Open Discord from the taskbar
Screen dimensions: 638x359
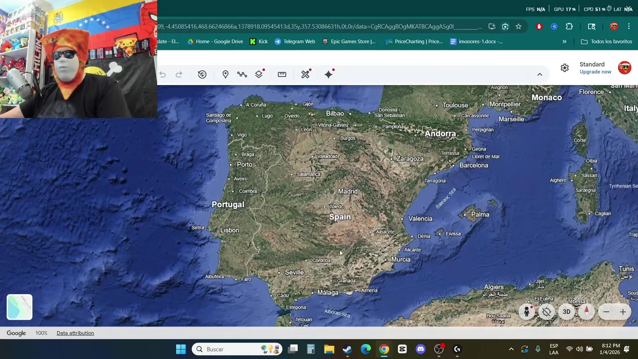point(421,349)
